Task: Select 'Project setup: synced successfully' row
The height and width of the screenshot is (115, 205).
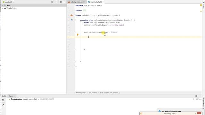Action: 31,99
